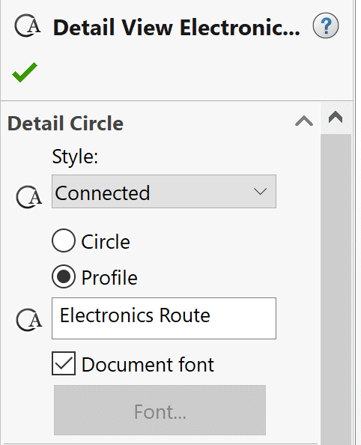Viewport: 361px width, 445px height.
Task: Click the Detail View icon beside the panel title
Action: (28, 25)
